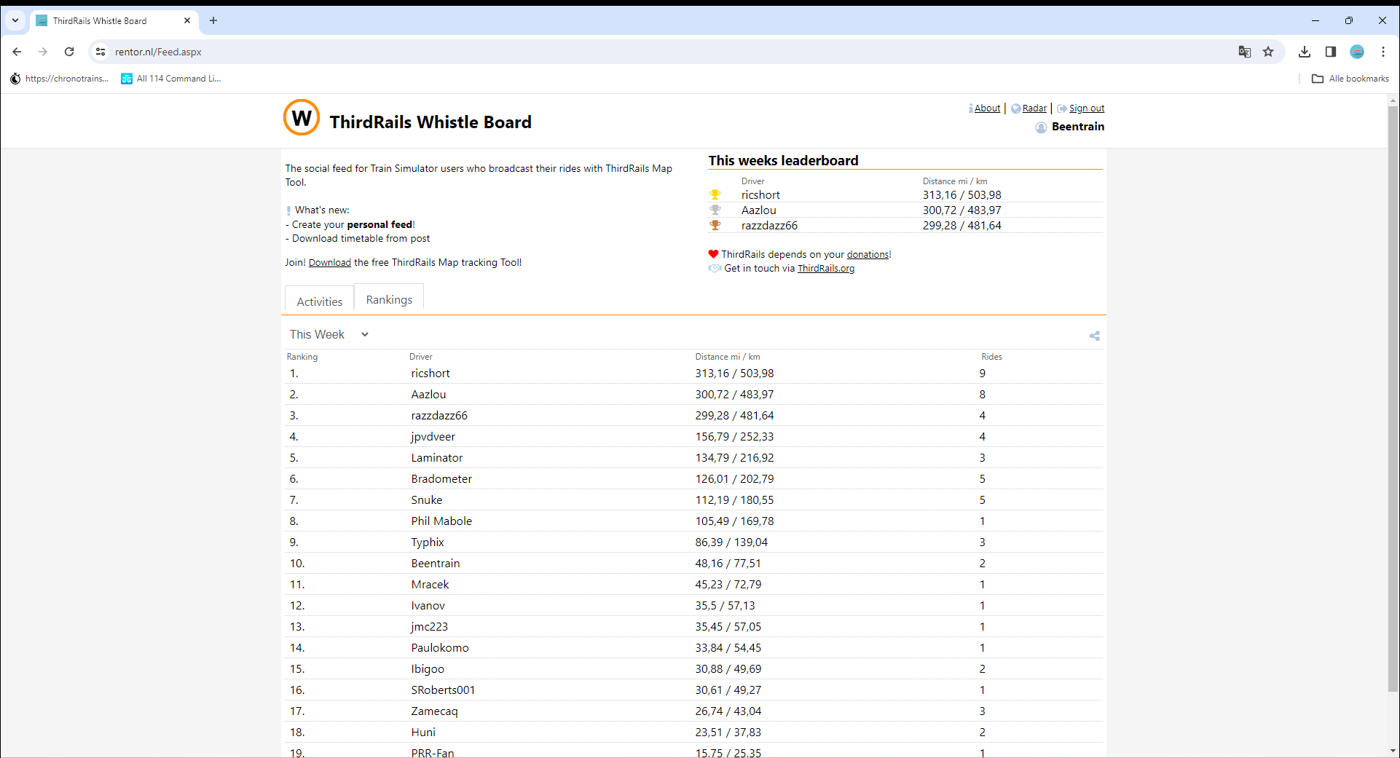Open the Radar link
The width and height of the screenshot is (1400, 758).
pos(1034,108)
